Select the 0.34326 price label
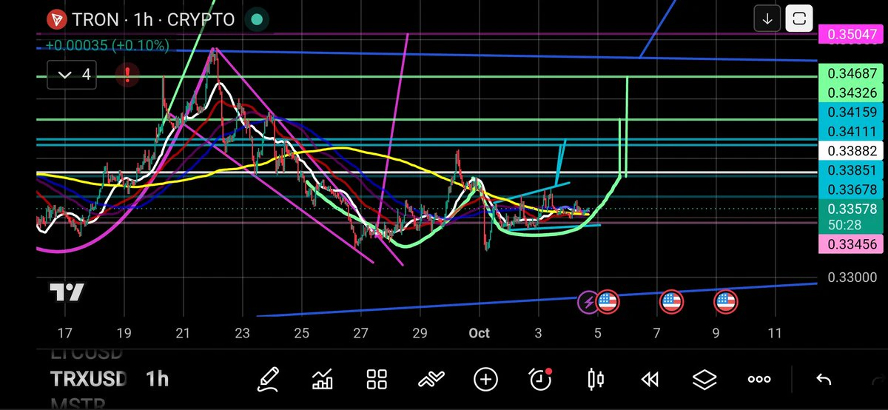Viewport: 888px width, 410px height. (850, 93)
